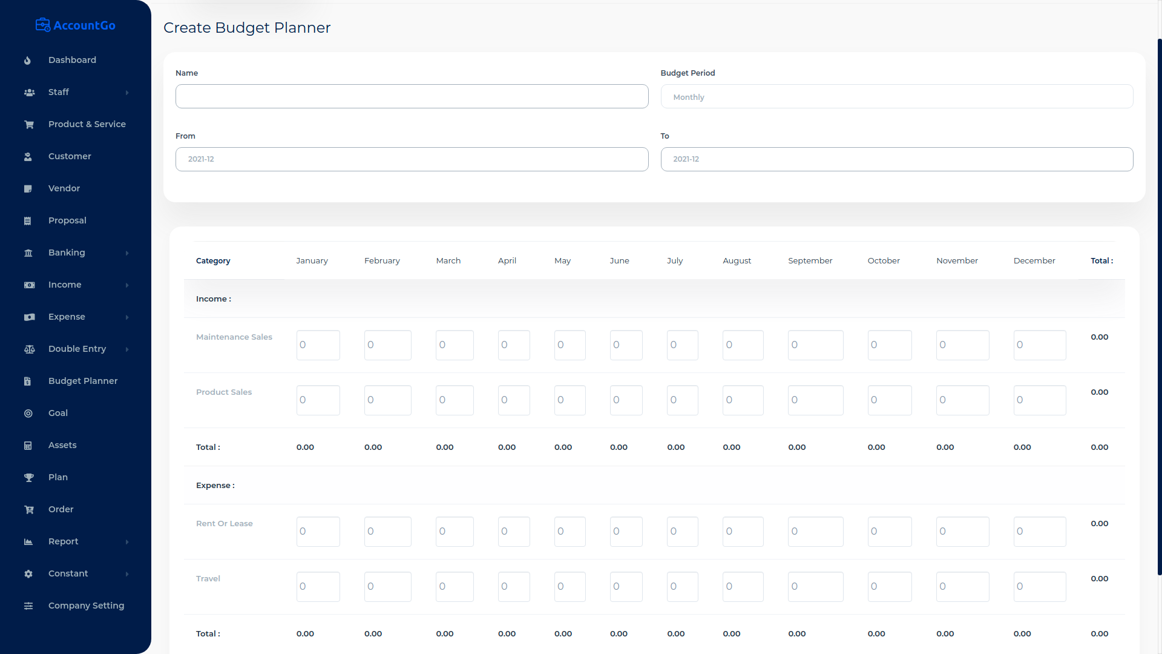The image size is (1162, 654).
Task: Click the Product & Service cart icon
Action: 28,125
